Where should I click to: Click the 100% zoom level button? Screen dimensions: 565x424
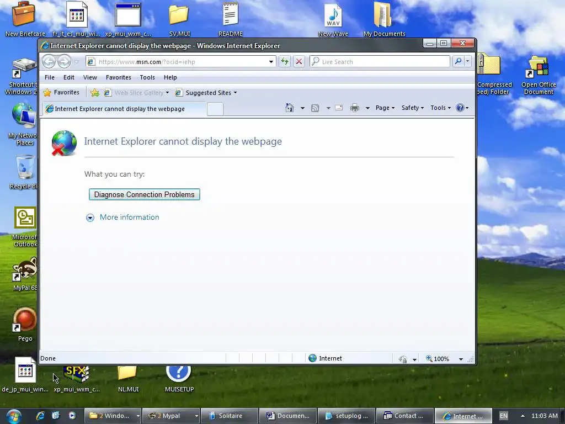pos(438,359)
